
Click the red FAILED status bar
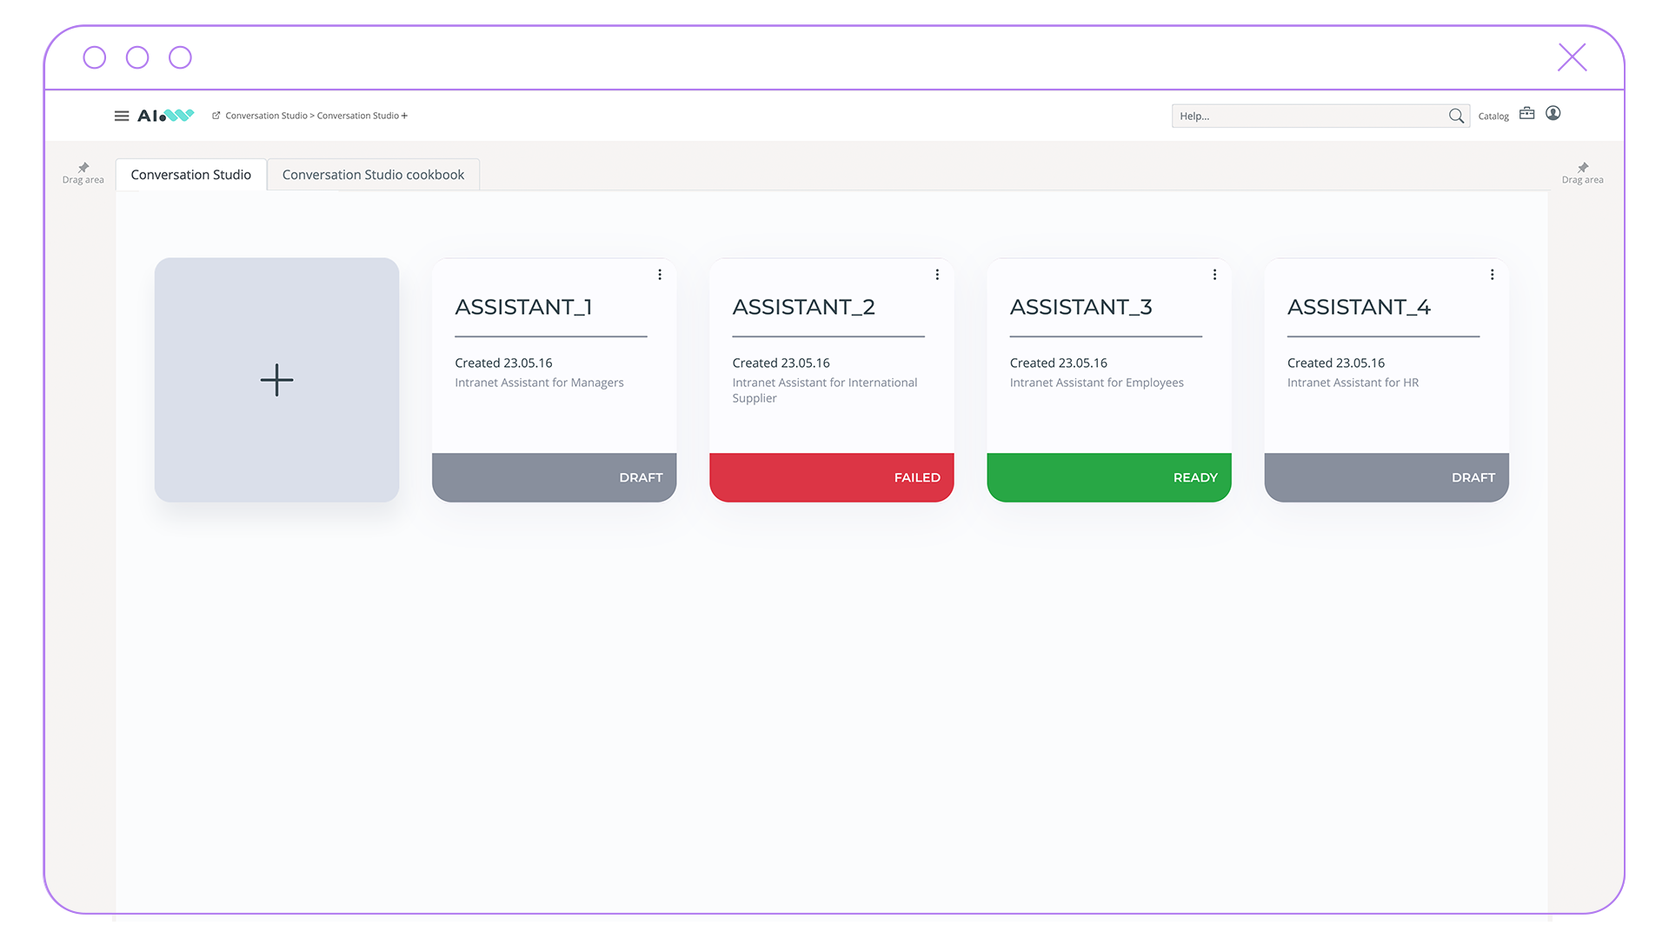pyautogui.click(x=831, y=477)
